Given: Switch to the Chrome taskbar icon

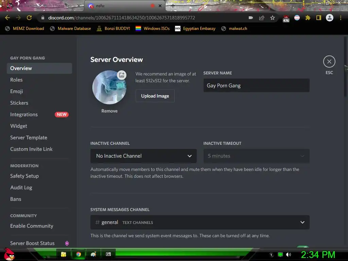Looking at the screenshot, I should (x=79, y=254).
